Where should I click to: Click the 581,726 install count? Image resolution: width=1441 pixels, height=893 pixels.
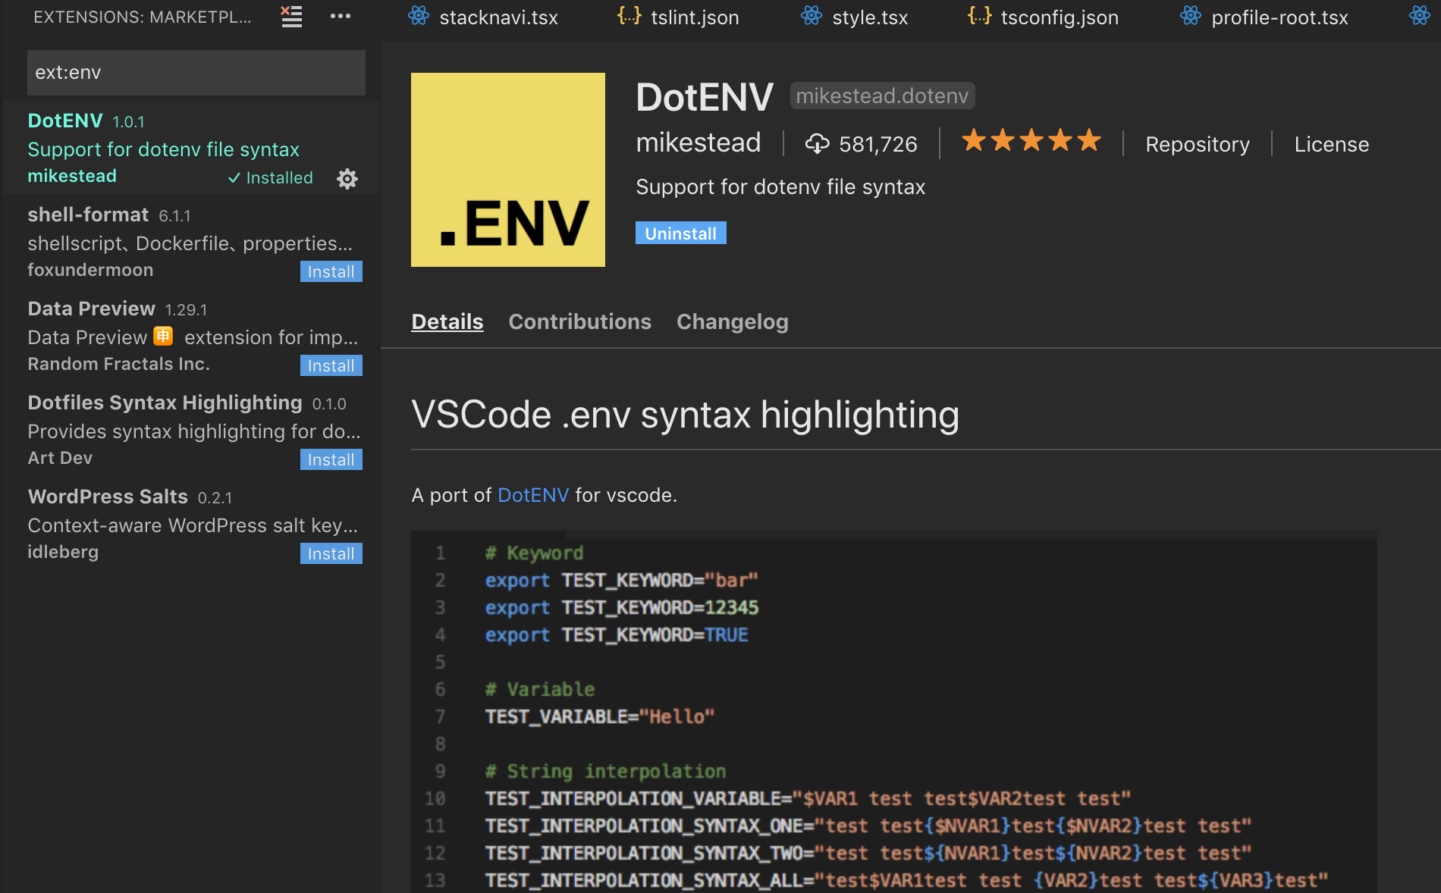(878, 144)
